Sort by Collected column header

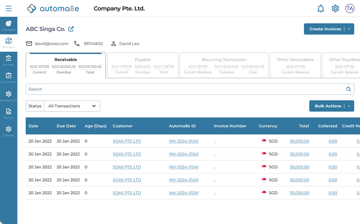click(x=328, y=126)
